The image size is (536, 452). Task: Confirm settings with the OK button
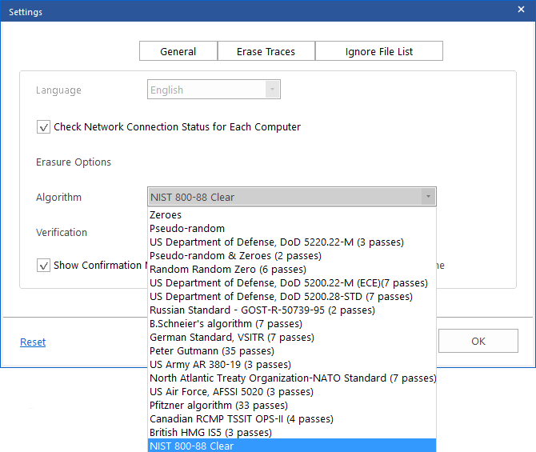pyautogui.click(x=478, y=341)
